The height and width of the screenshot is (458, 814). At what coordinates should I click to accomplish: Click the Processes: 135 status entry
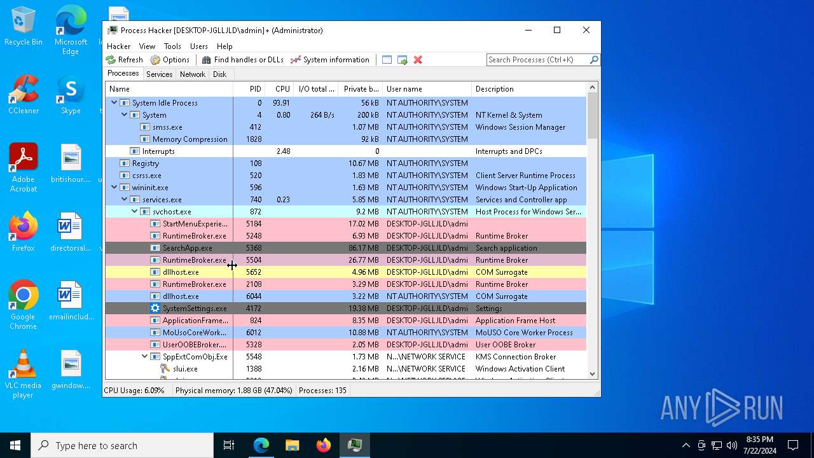[x=322, y=390]
